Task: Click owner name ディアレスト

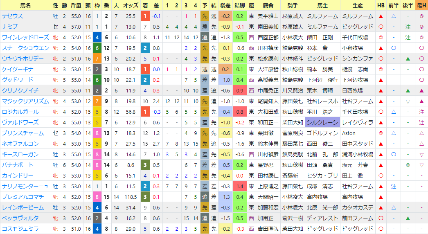Action: click(322, 218)
